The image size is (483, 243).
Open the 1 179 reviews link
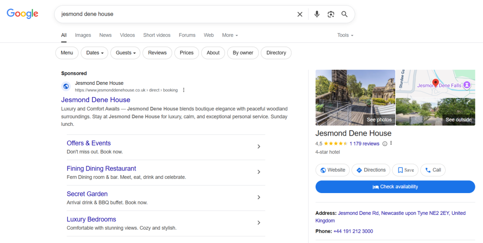point(365,143)
